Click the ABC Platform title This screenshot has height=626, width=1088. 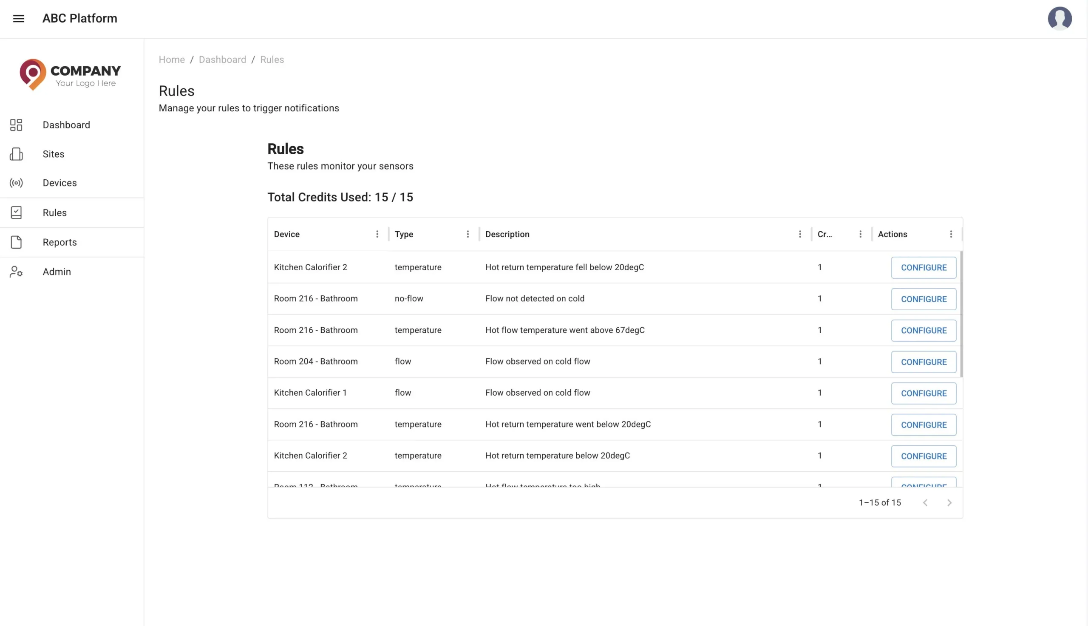pos(79,18)
